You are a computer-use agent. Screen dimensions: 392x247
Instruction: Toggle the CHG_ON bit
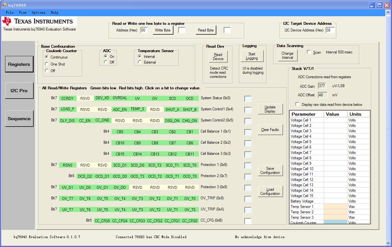tap(190, 120)
